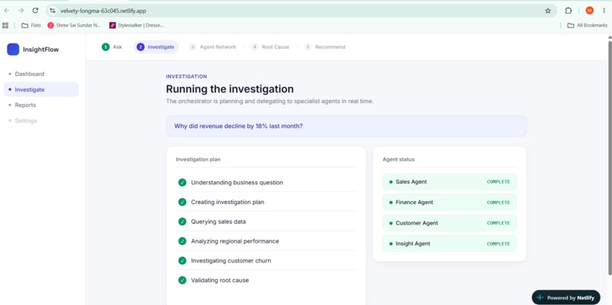Select the Analyzing regional performance text

coord(235,241)
